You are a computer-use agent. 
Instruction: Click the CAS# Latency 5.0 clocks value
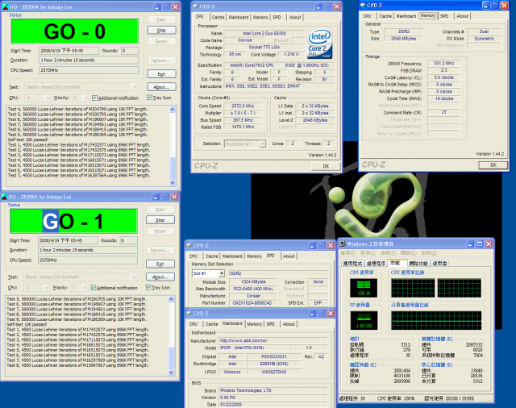(x=444, y=77)
